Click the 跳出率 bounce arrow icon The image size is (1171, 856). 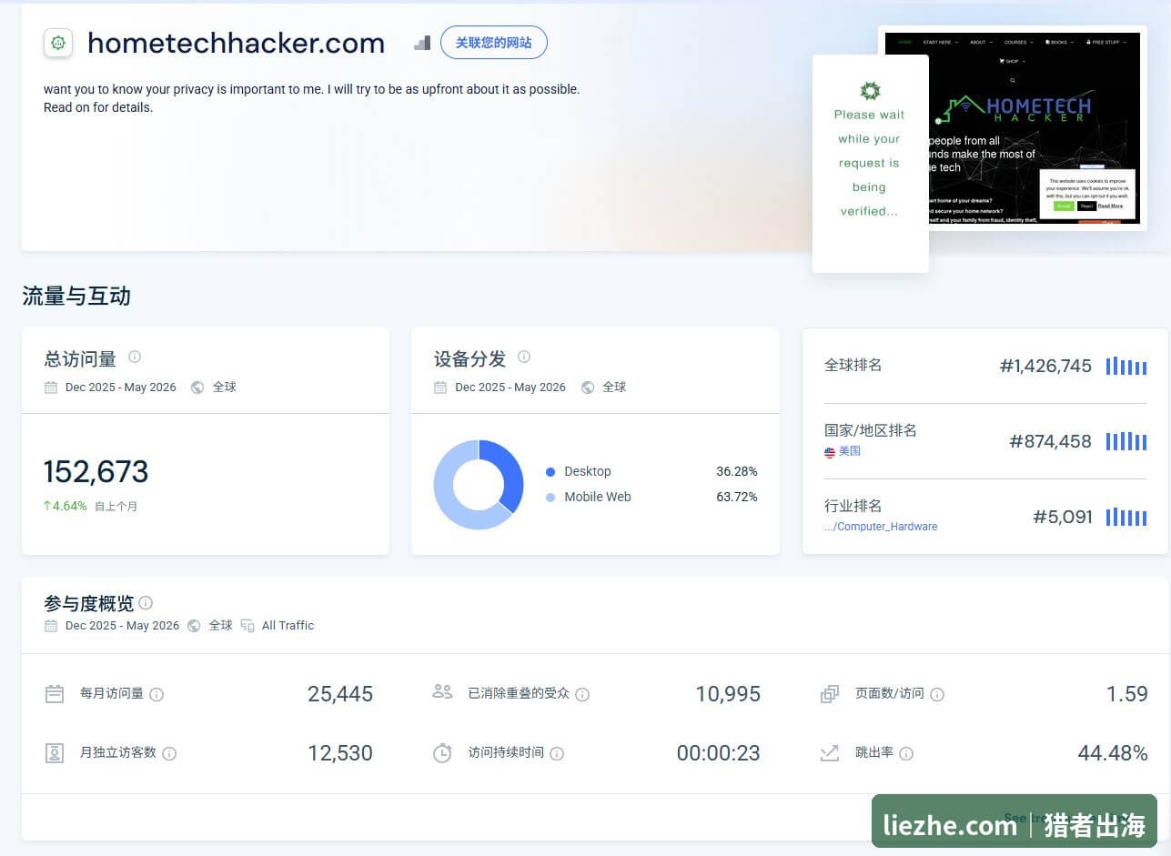tap(830, 753)
